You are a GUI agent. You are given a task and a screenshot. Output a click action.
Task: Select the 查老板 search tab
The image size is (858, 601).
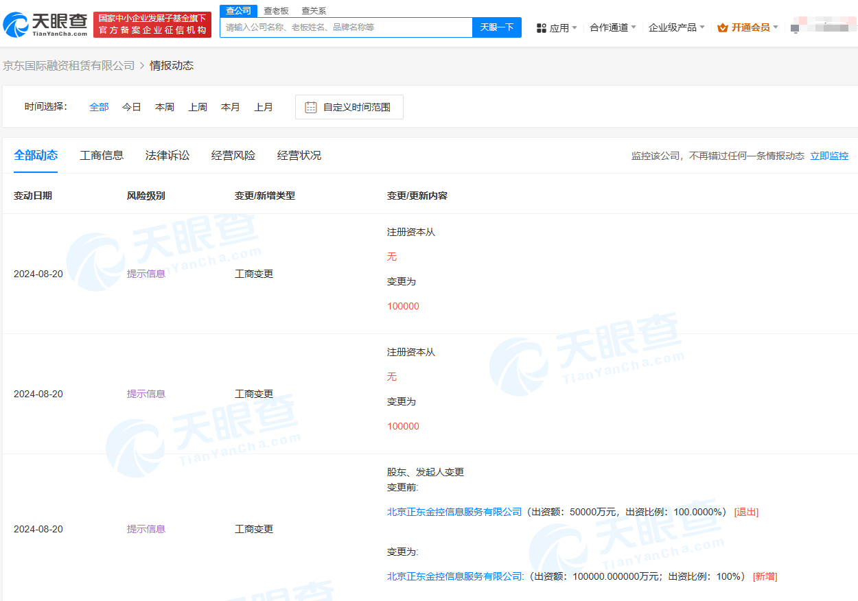pyautogui.click(x=276, y=11)
